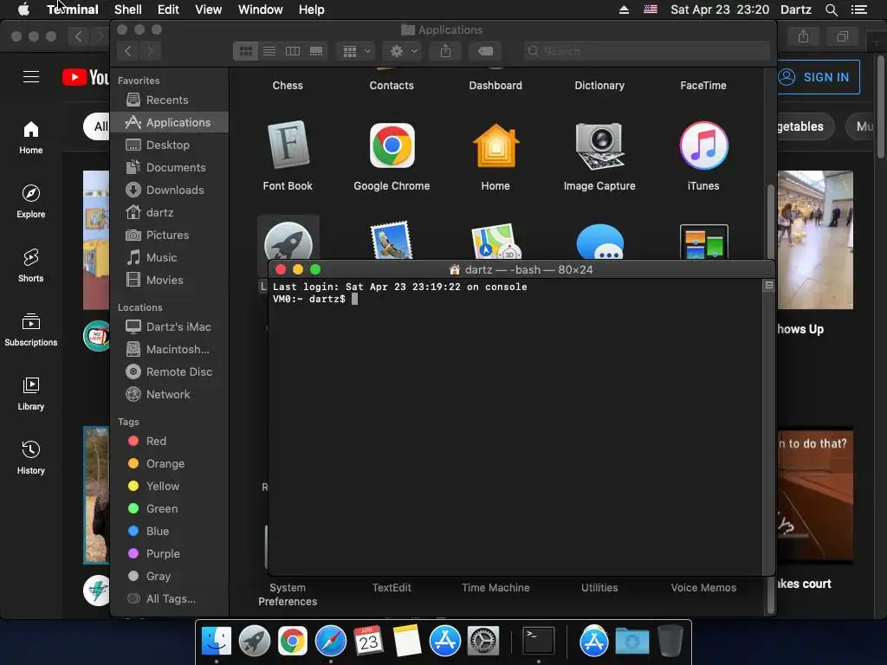This screenshot has width=887, height=665.
Task: Select the Mission Control icon in Finder
Action: [x=703, y=242]
